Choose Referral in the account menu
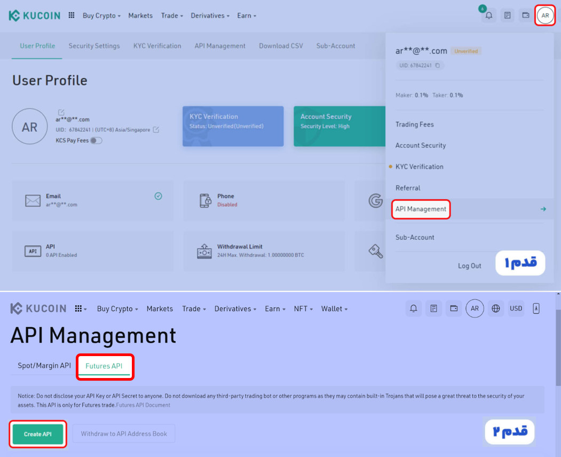This screenshot has width=561, height=457. 407,188
